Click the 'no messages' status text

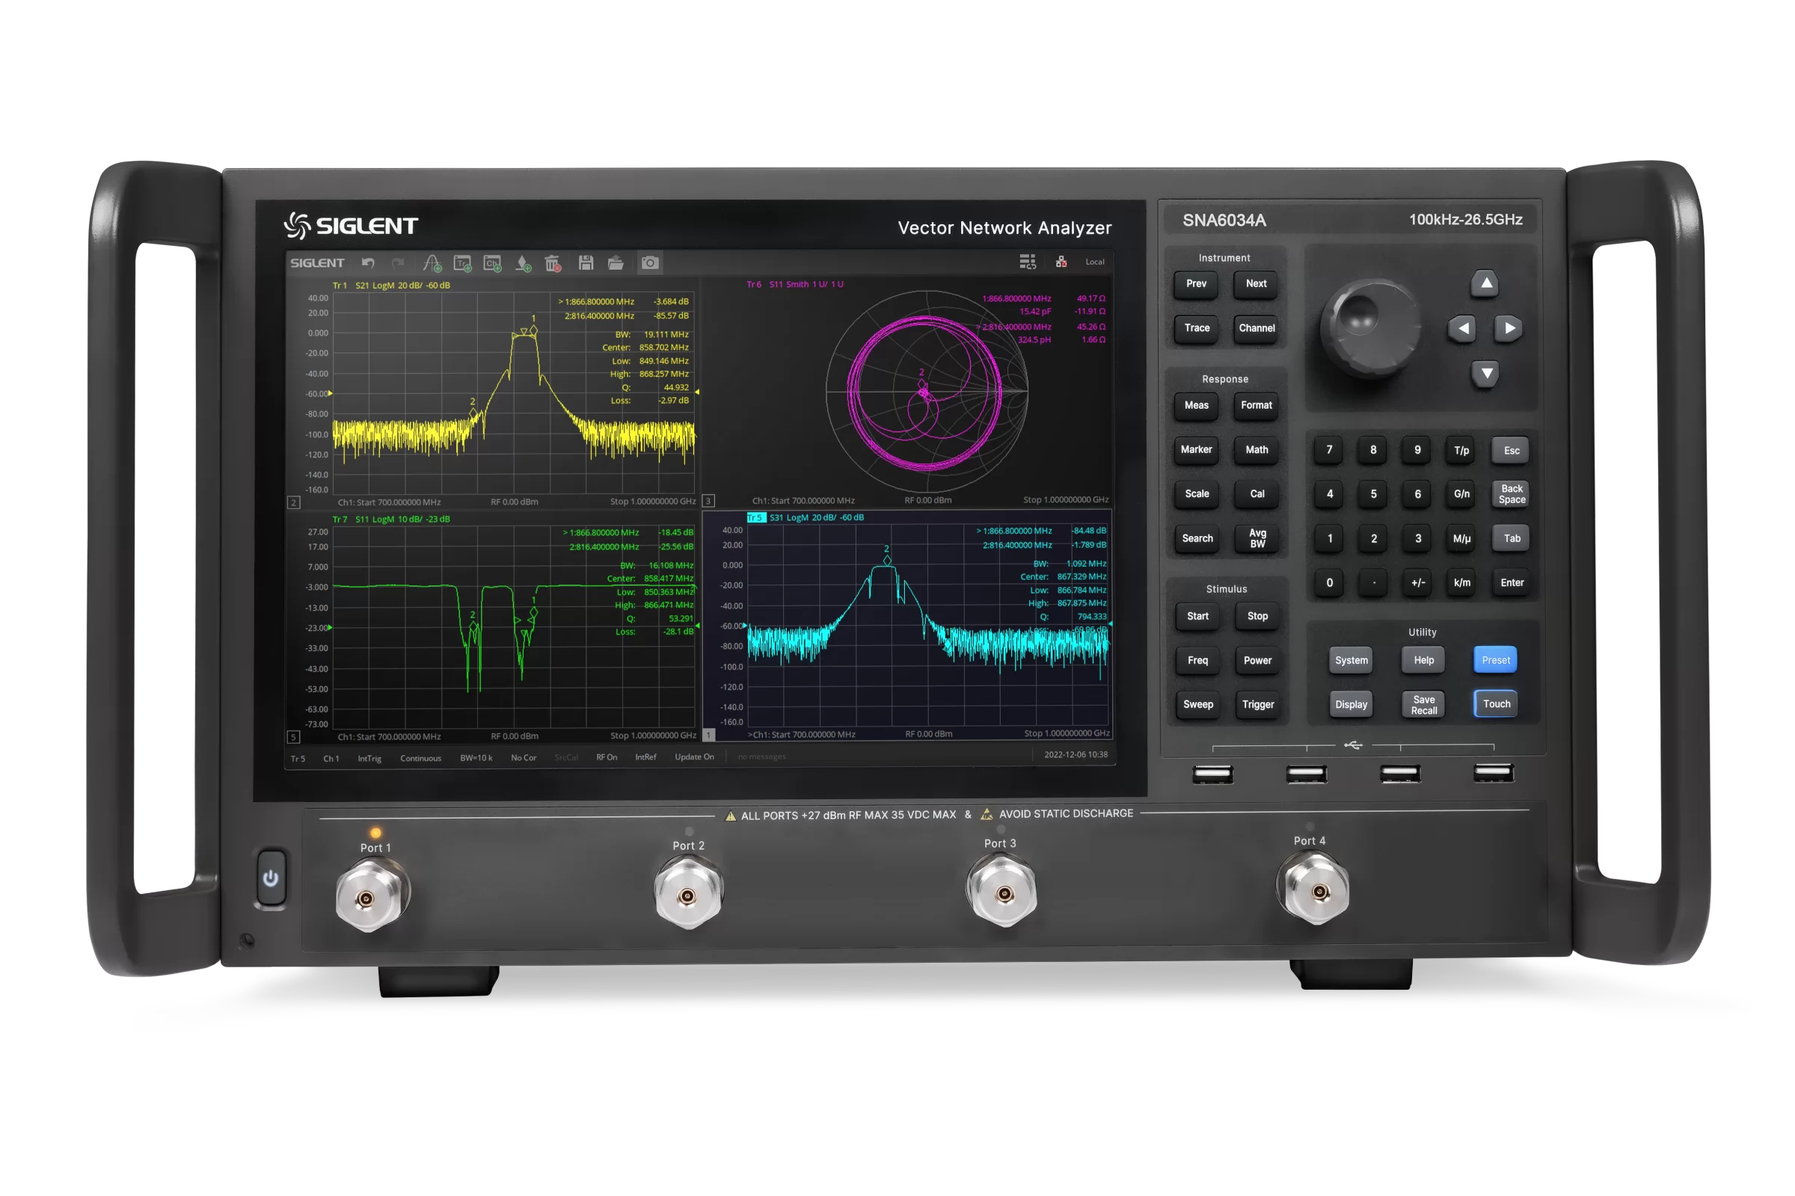(761, 757)
